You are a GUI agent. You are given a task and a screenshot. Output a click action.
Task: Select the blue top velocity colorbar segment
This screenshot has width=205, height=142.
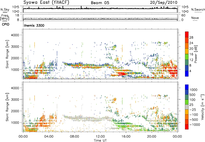pos(187,87)
